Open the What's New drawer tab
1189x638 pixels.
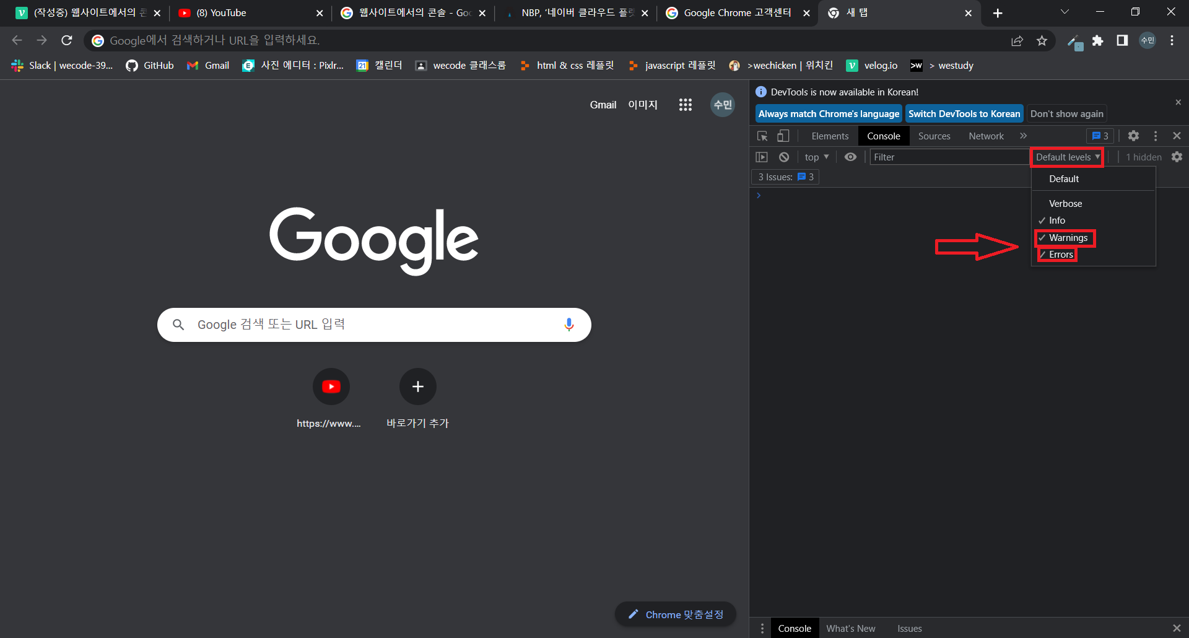coord(850,628)
